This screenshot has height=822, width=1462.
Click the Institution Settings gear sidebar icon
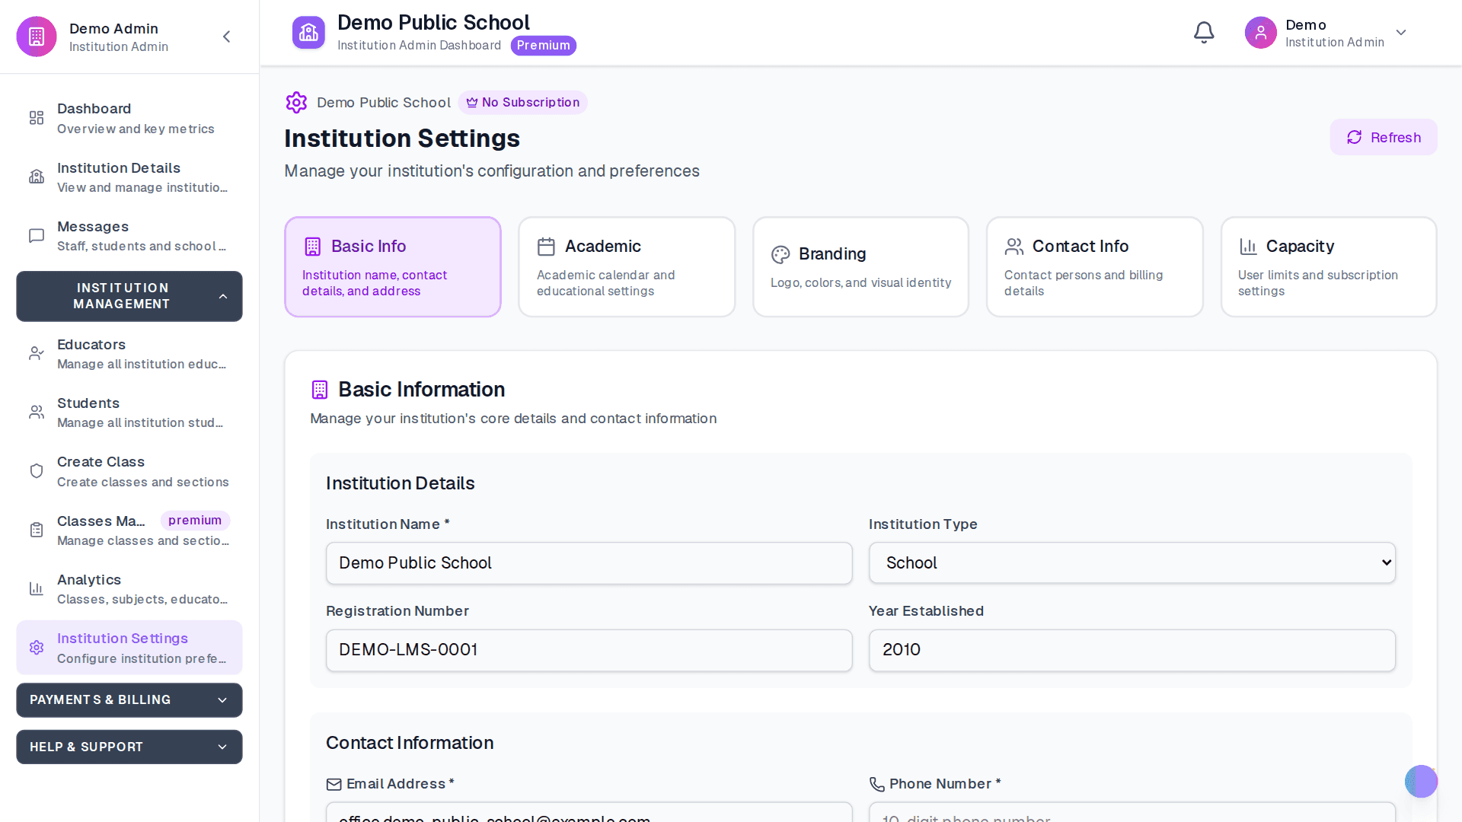click(x=37, y=648)
